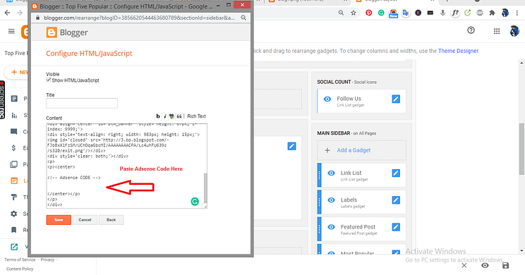
Task: Apply italic formatting in Content editor
Action: [164, 116]
